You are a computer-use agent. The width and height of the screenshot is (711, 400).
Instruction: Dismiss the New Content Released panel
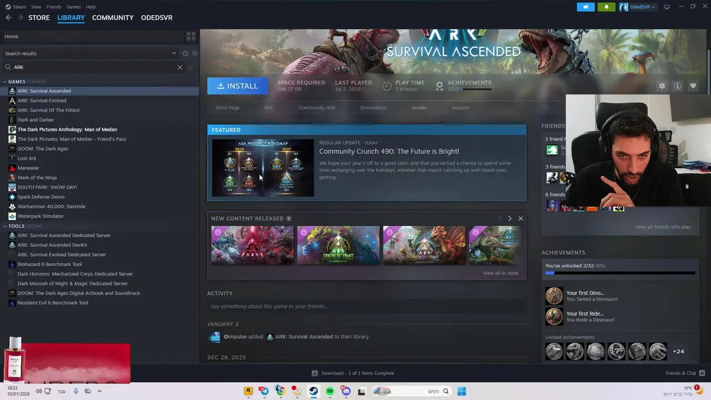coord(520,219)
